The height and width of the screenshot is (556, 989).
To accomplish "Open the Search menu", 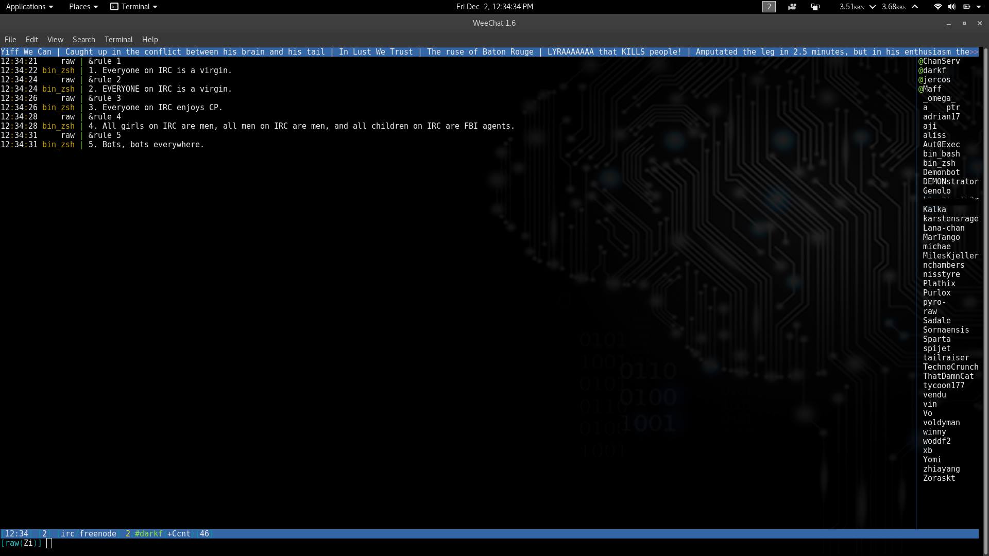I will coord(84,40).
